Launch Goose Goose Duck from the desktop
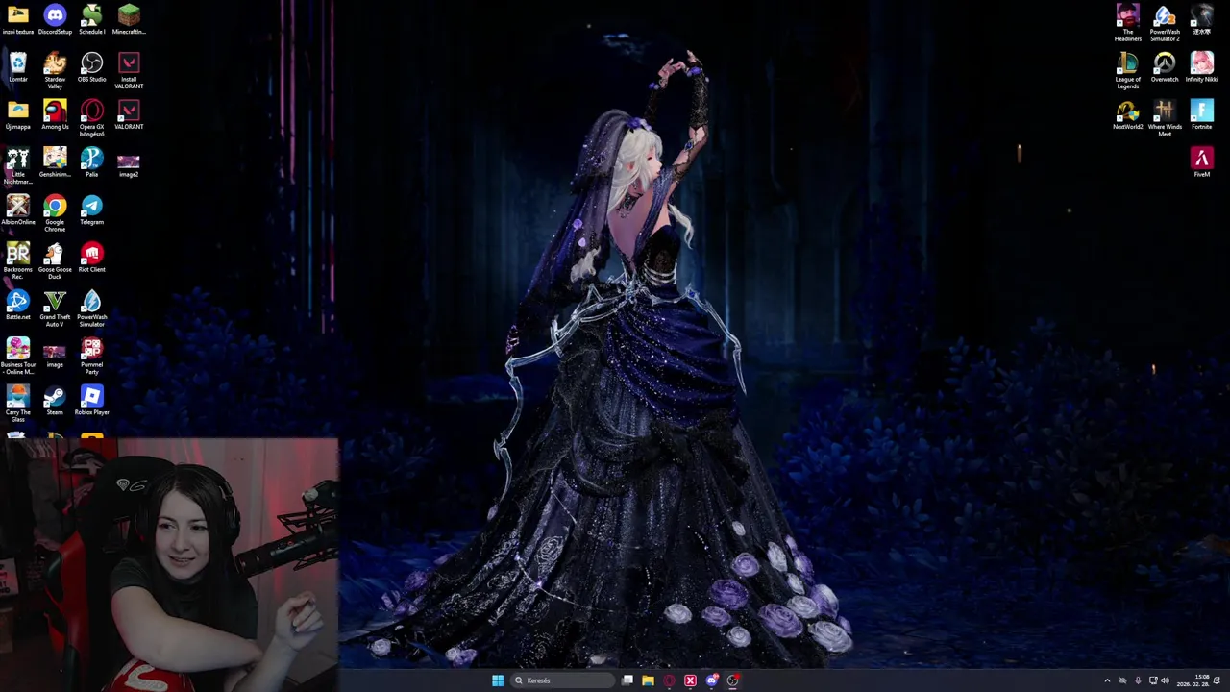 55,260
